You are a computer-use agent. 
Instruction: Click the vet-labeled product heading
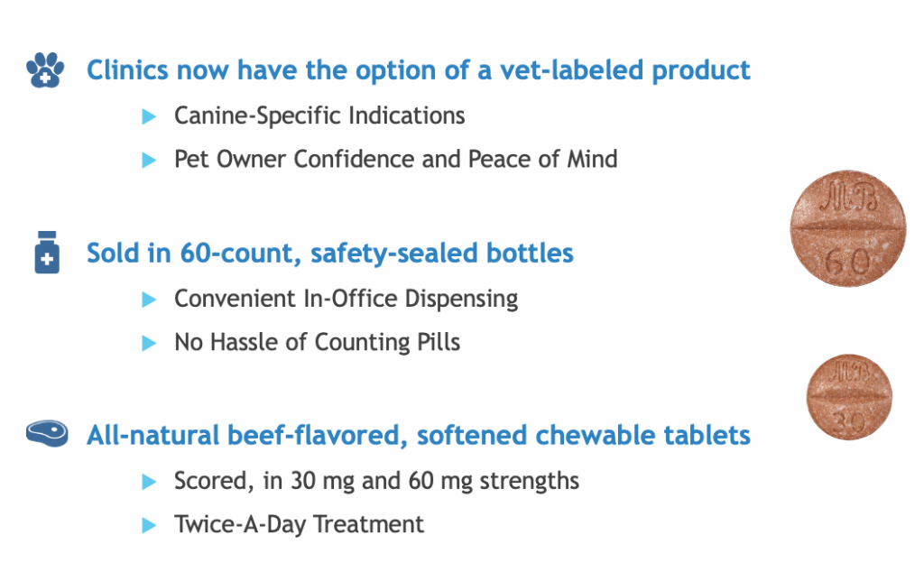pyautogui.click(x=419, y=70)
